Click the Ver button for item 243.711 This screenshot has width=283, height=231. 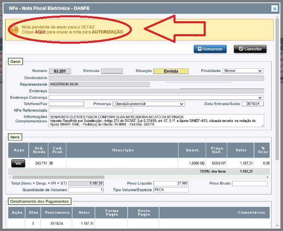click(18, 163)
